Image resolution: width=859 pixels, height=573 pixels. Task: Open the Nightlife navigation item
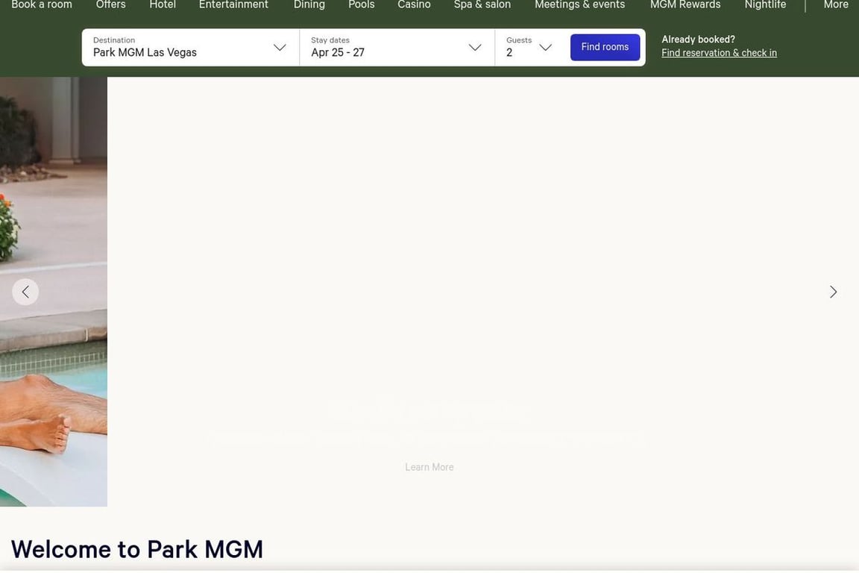[765, 5]
